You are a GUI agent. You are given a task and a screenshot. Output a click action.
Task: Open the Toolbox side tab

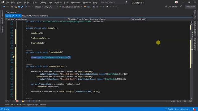[x=2, y=29]
